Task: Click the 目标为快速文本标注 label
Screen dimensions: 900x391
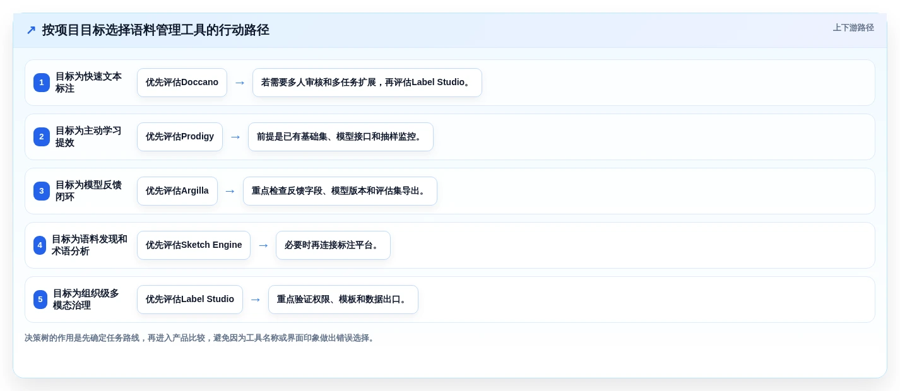Action: pos(88,83)
